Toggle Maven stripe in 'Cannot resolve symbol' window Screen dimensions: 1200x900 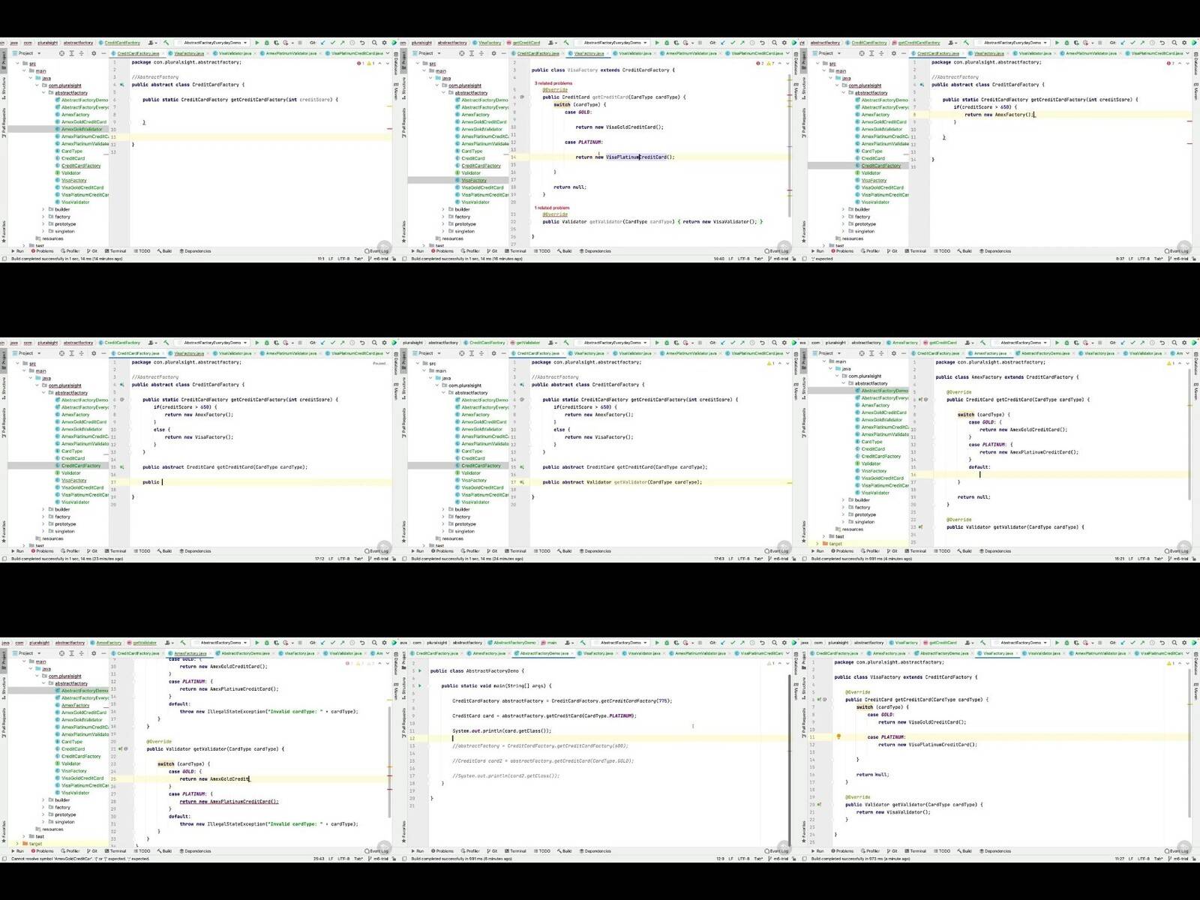point(397,690)
